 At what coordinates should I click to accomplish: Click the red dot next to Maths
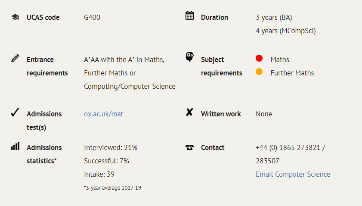[259, 58]
